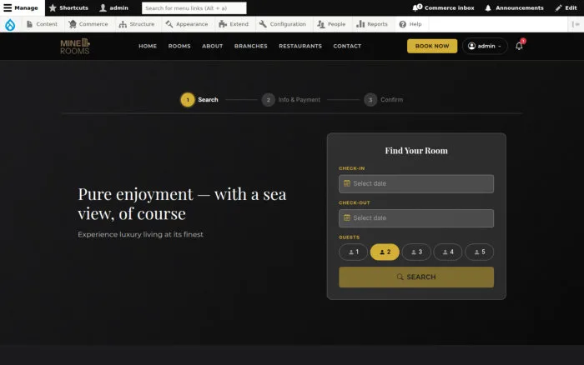584x365 pixels.
Task: Click the Mine Rooms site logo
Action: coord(75,47)
